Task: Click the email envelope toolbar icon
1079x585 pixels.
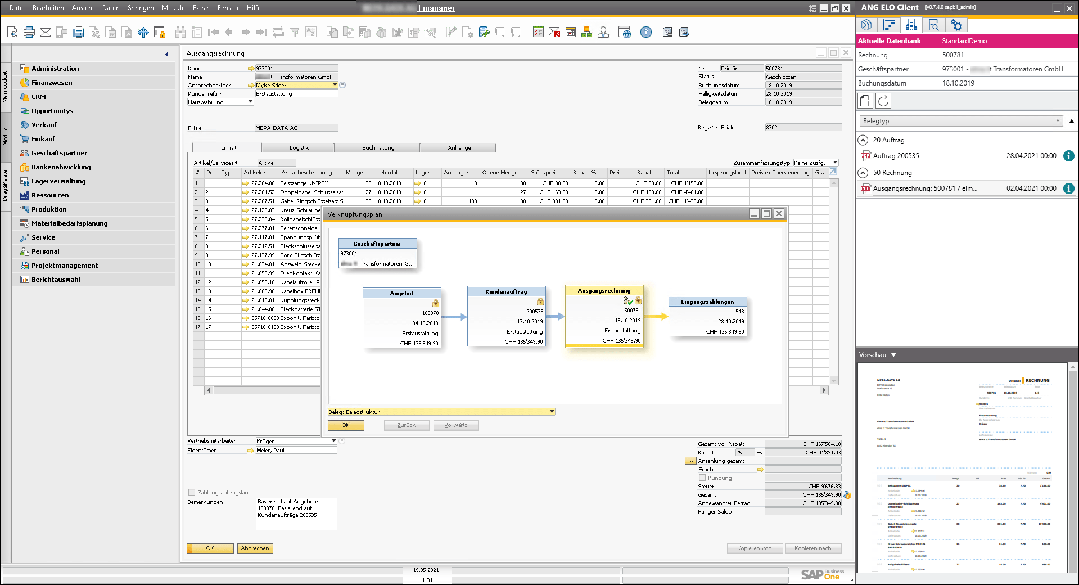Action: tap(46, 33)
